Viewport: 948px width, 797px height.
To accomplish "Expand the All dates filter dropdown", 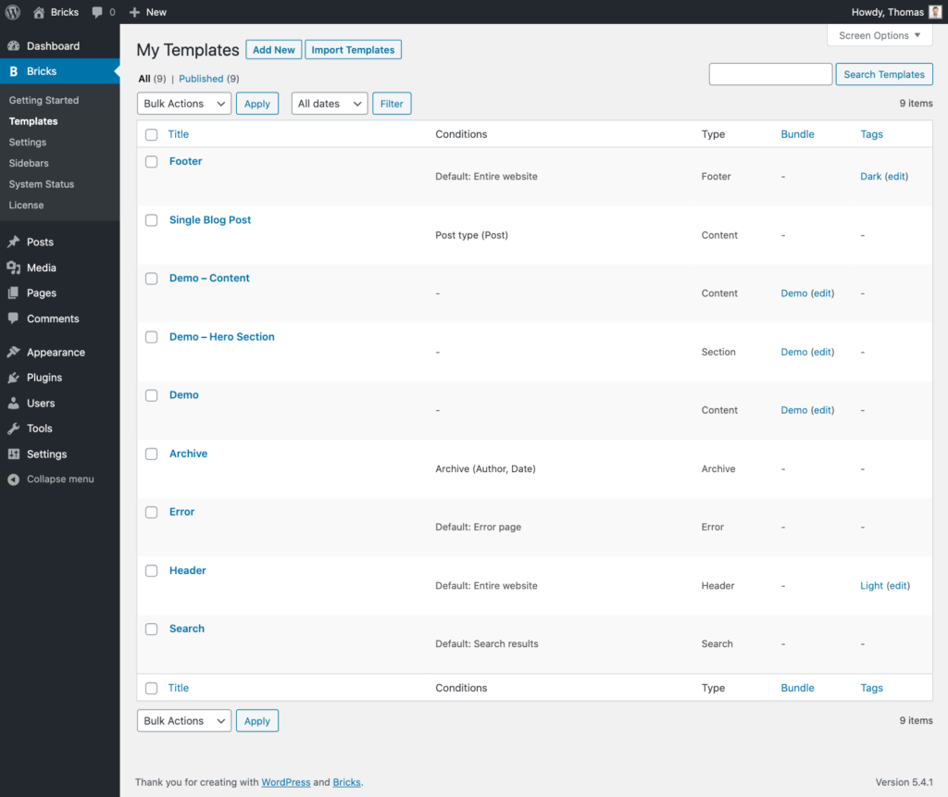I will pyautogui.click(x=330, y=104).
